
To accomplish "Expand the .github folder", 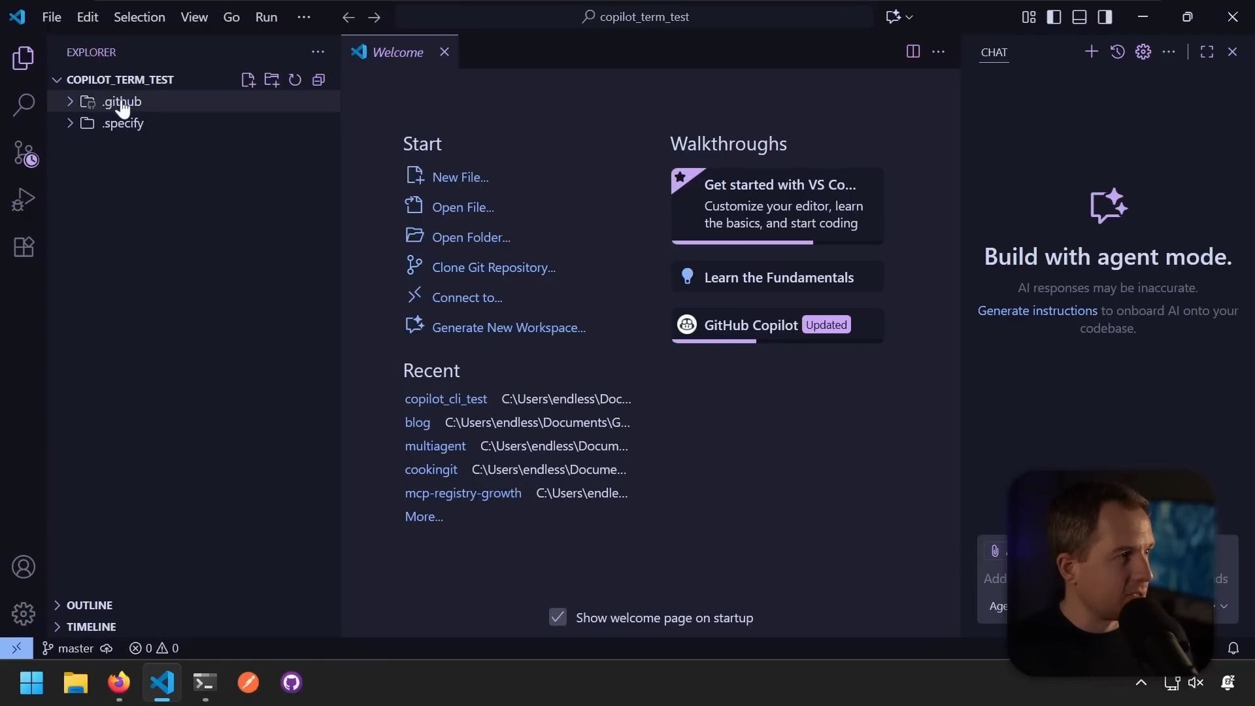I will click(x=122, y=101).
